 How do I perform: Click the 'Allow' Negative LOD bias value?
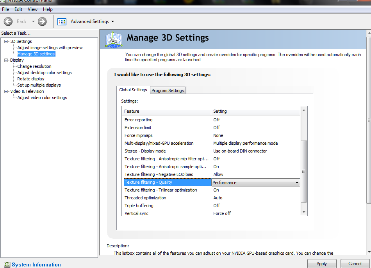pyautogui.click(x=218, y=174)
